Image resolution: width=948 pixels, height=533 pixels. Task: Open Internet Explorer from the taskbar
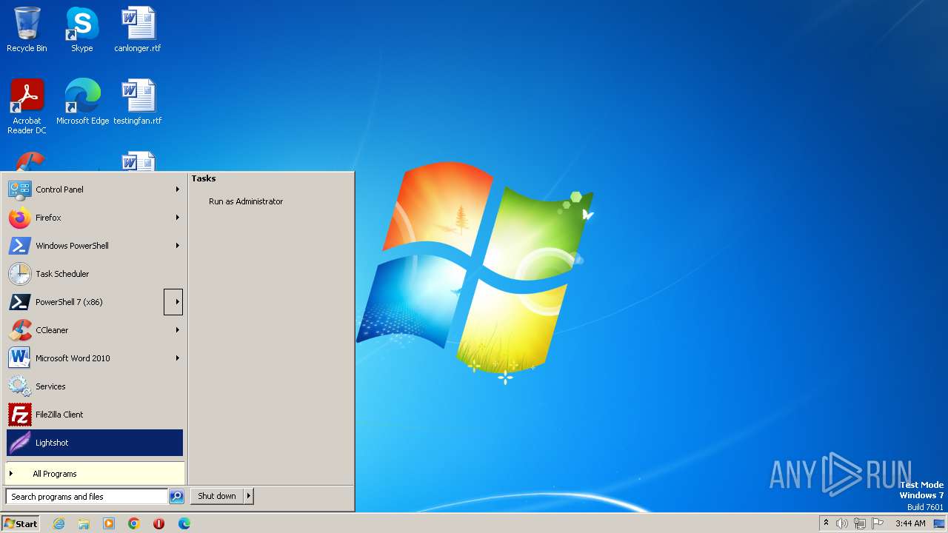pos(59,523)
